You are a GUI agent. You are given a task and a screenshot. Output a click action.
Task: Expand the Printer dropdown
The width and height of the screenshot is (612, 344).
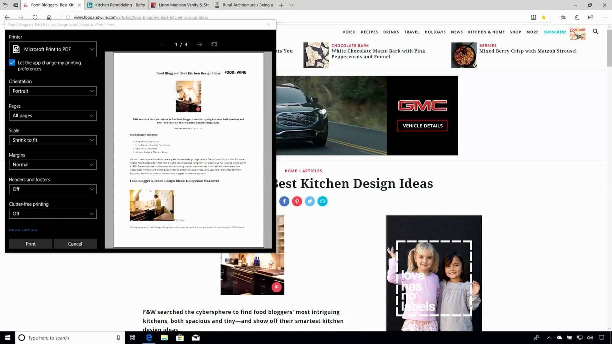[x=53, y=49]
